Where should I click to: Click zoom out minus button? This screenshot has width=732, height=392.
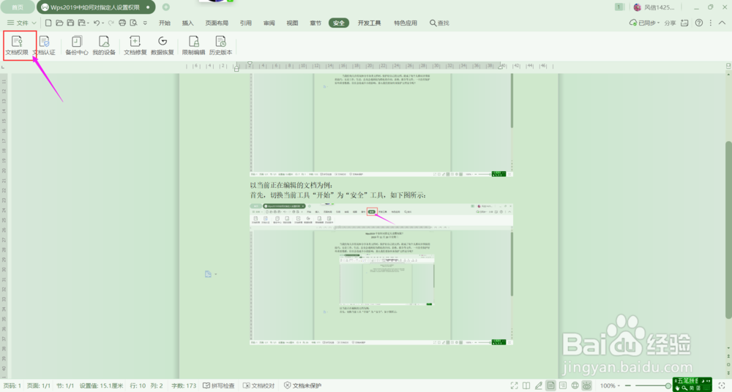[x=627, y=385]
